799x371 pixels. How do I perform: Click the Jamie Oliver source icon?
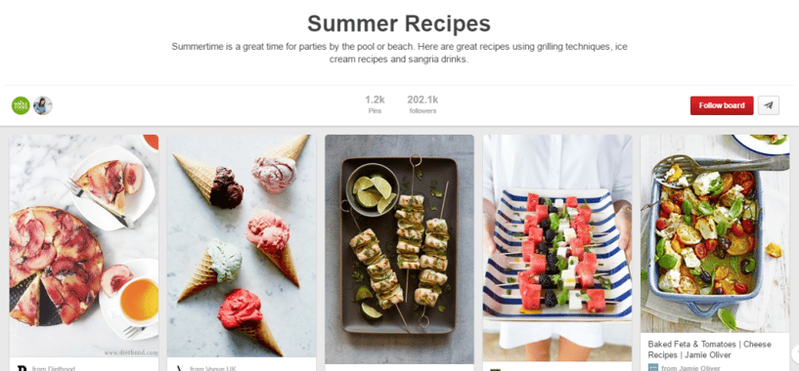click(652, 367)
